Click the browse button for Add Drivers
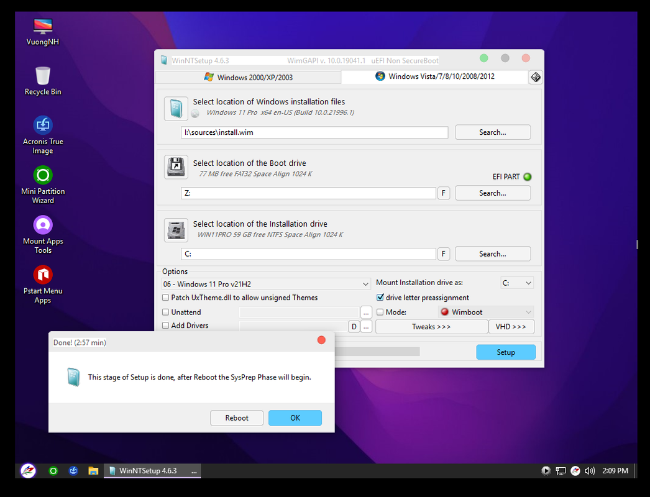 366,327
